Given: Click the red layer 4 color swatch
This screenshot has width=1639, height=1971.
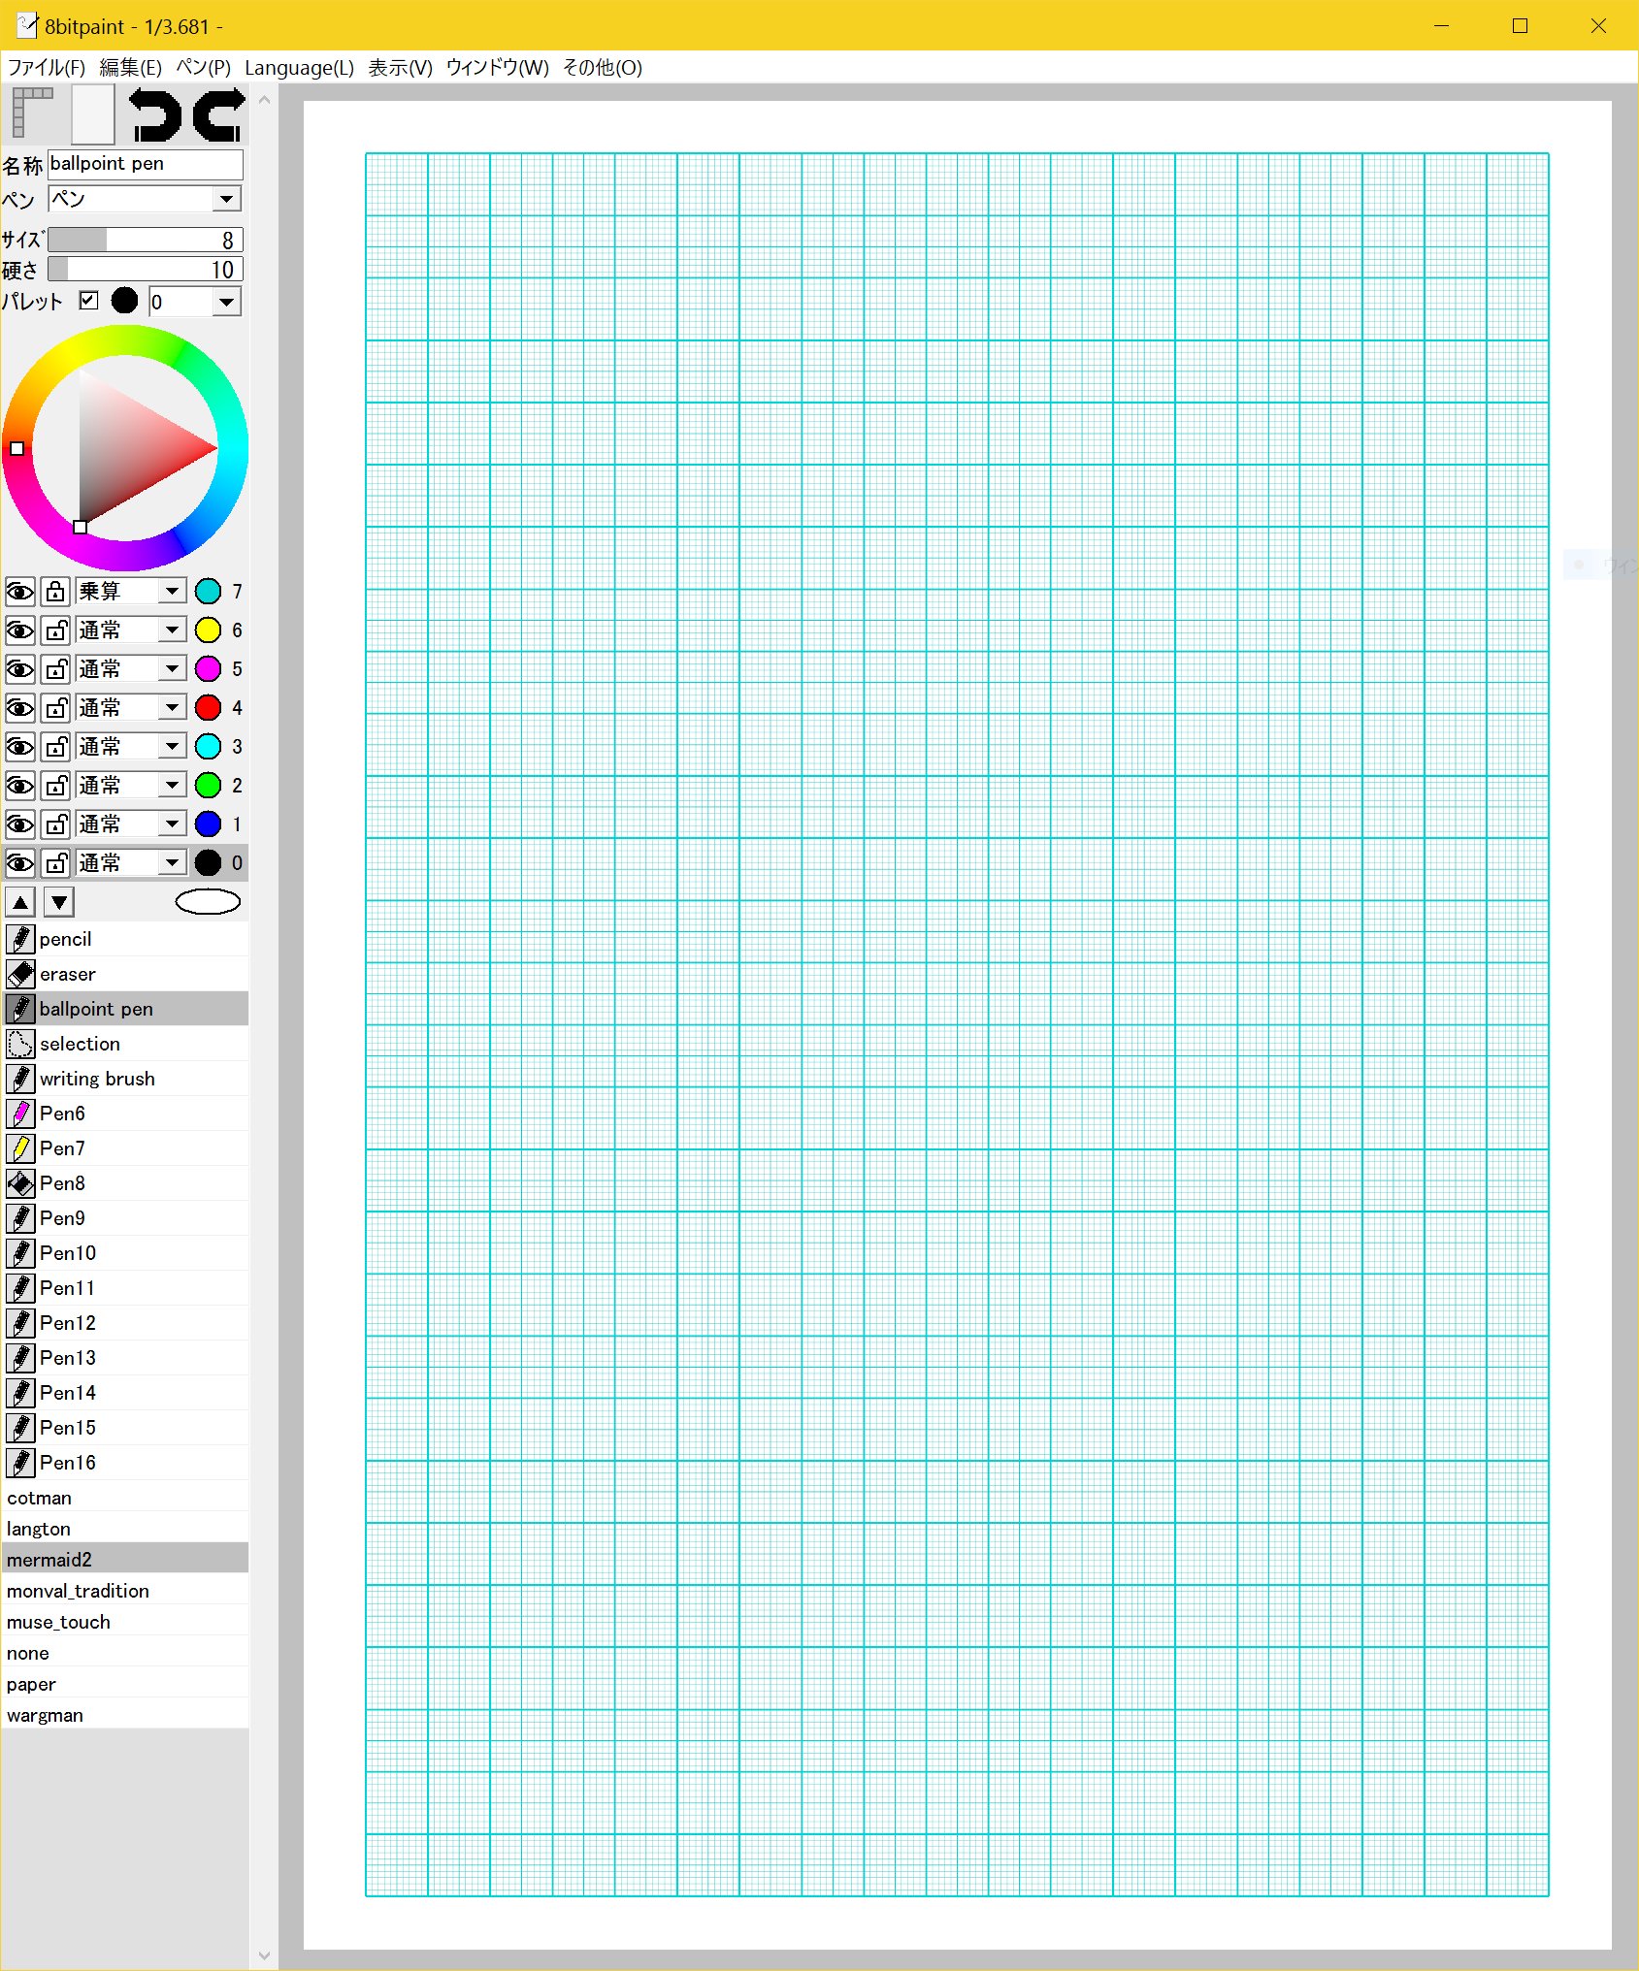Looking at the screenshot, I should [x=208, y=707].
